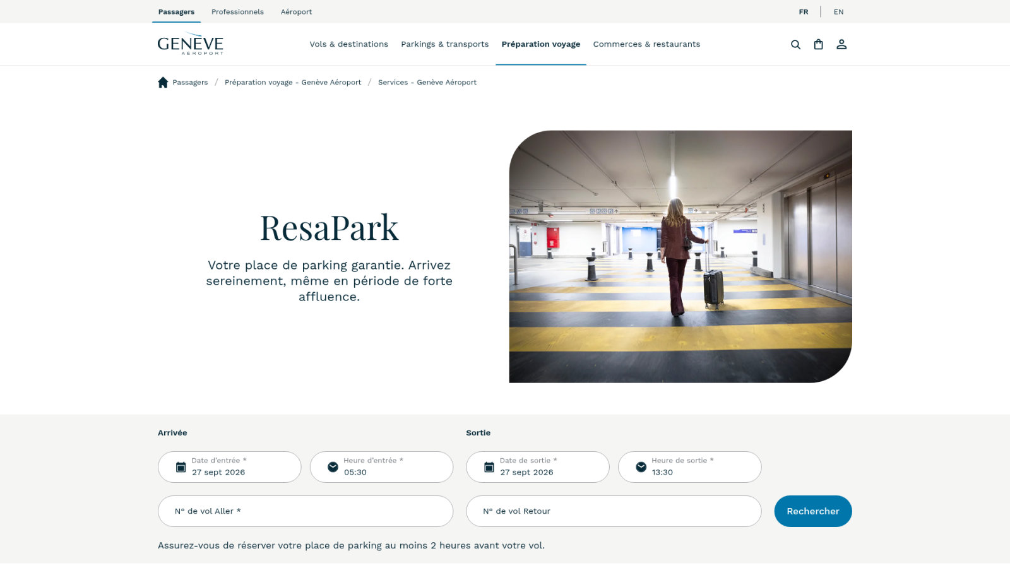Open Vols & destinations menu
Viewport: 1010px width, 568px height.
pyautogui.click(x=349, y=44)
